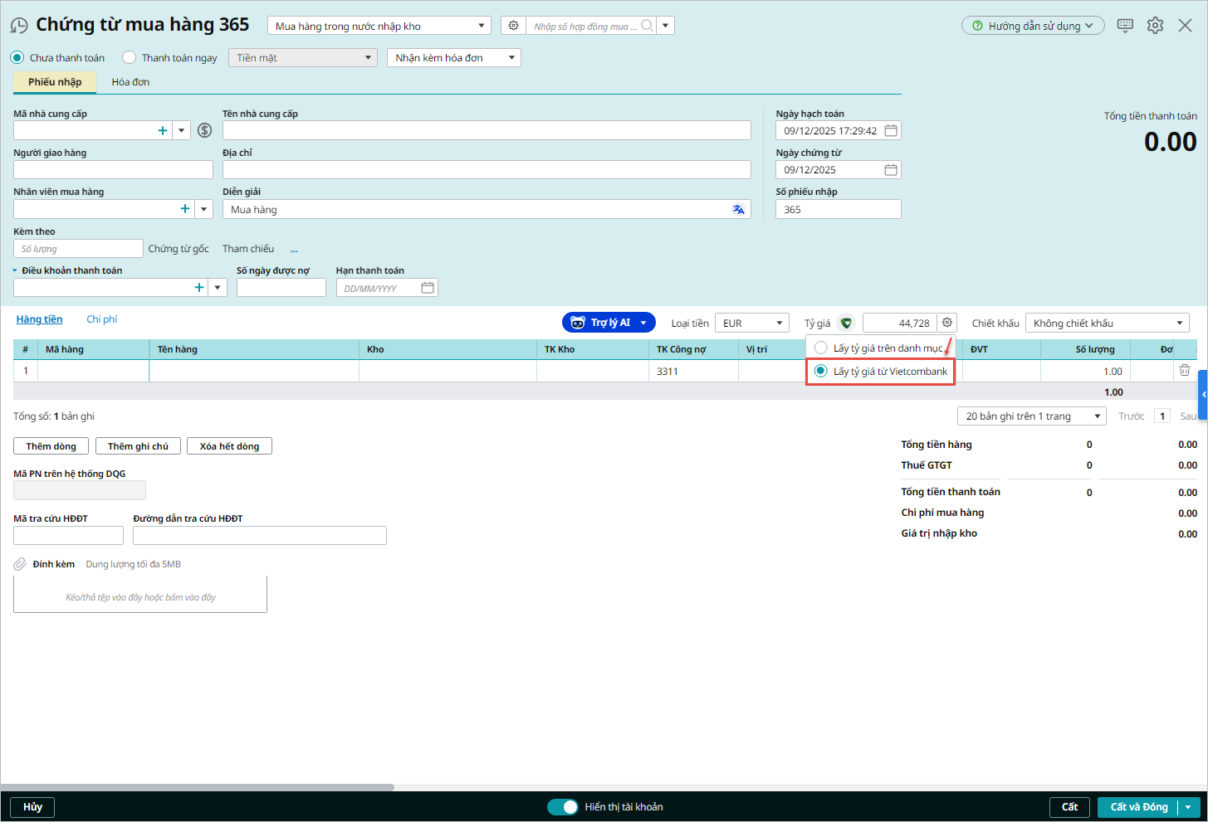Click Thêm dòng button

[51, 446]
